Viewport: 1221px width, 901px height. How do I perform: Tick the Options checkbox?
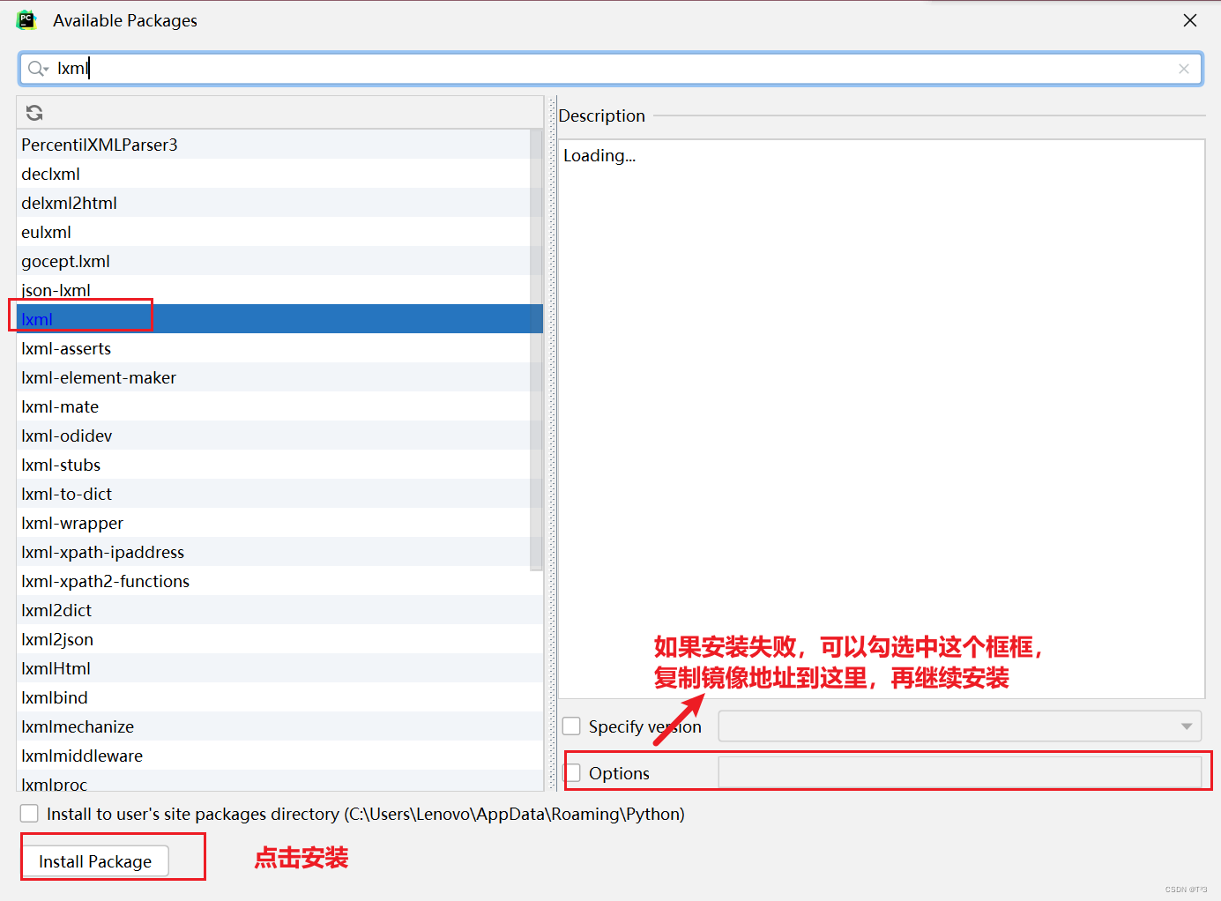[x=573, y=773]
